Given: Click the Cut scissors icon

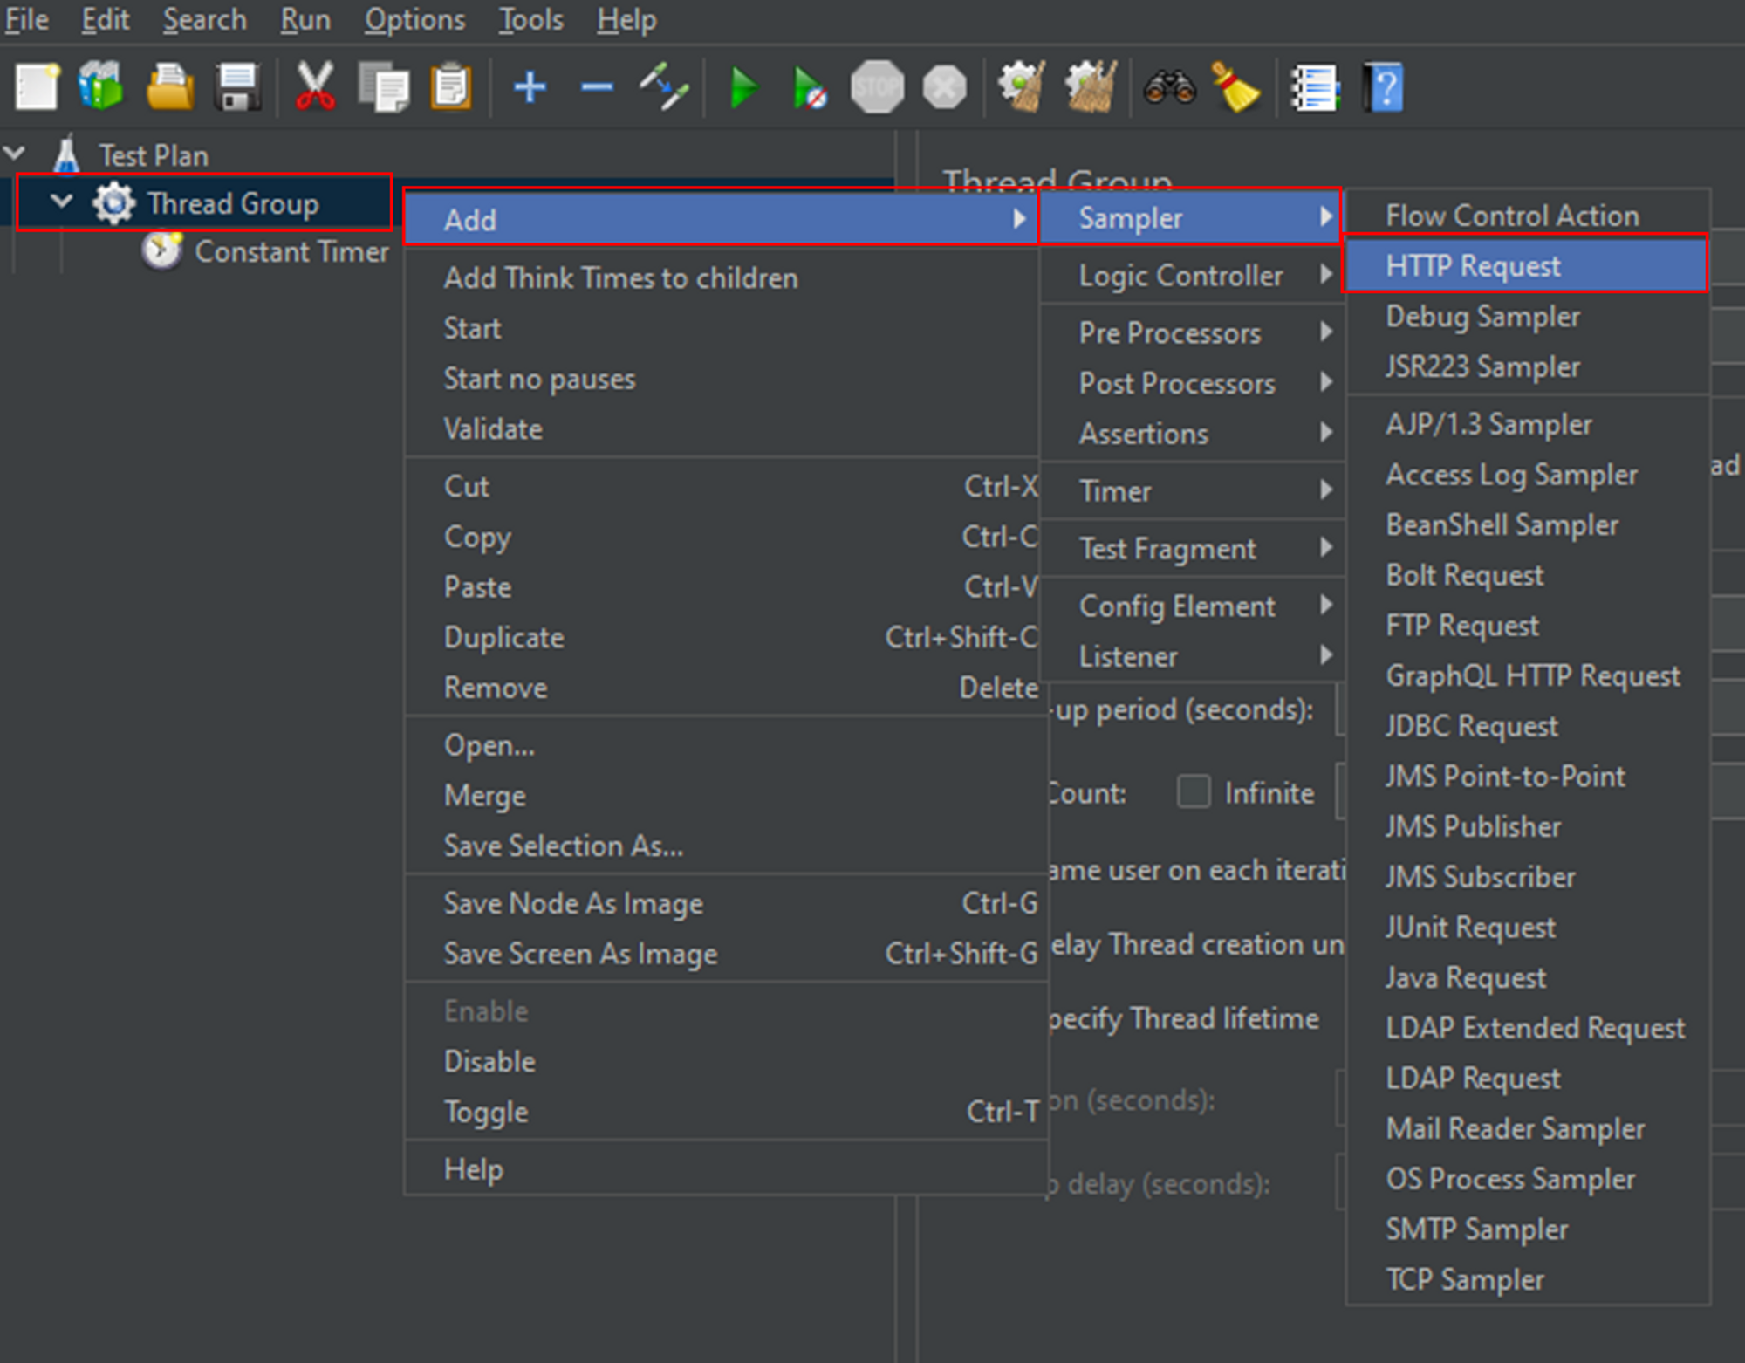Looking at the screenshot, I should [314, 87].
